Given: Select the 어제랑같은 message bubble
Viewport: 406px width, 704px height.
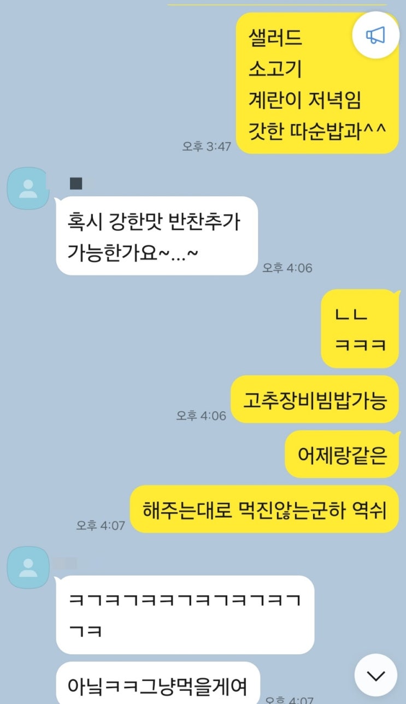Looking at the screenshot, I should tap(342, 454).
